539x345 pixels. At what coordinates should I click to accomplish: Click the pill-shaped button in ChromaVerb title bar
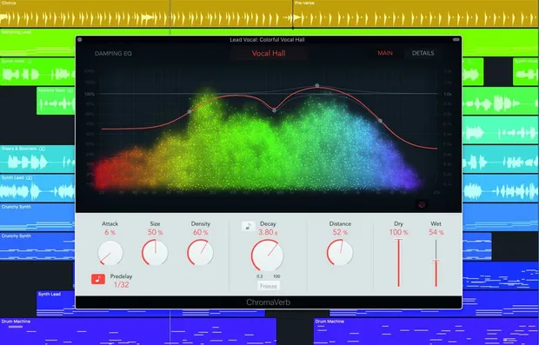(456, 39)
